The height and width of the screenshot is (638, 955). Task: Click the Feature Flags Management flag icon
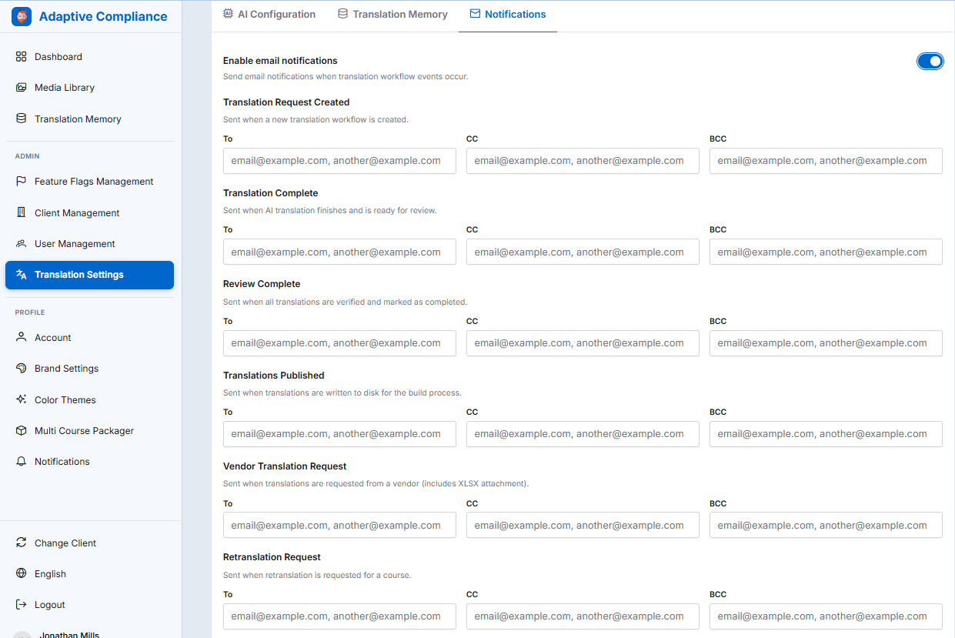pyautogui.click(x=22, y=182)
